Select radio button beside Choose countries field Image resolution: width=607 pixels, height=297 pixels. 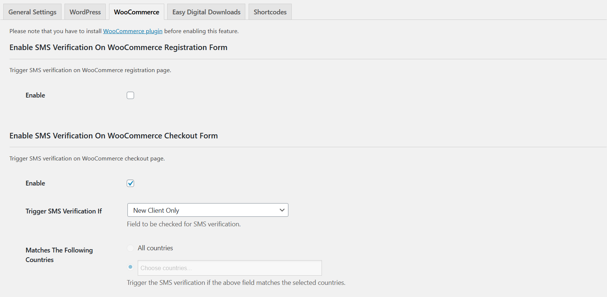click(130, 267)
